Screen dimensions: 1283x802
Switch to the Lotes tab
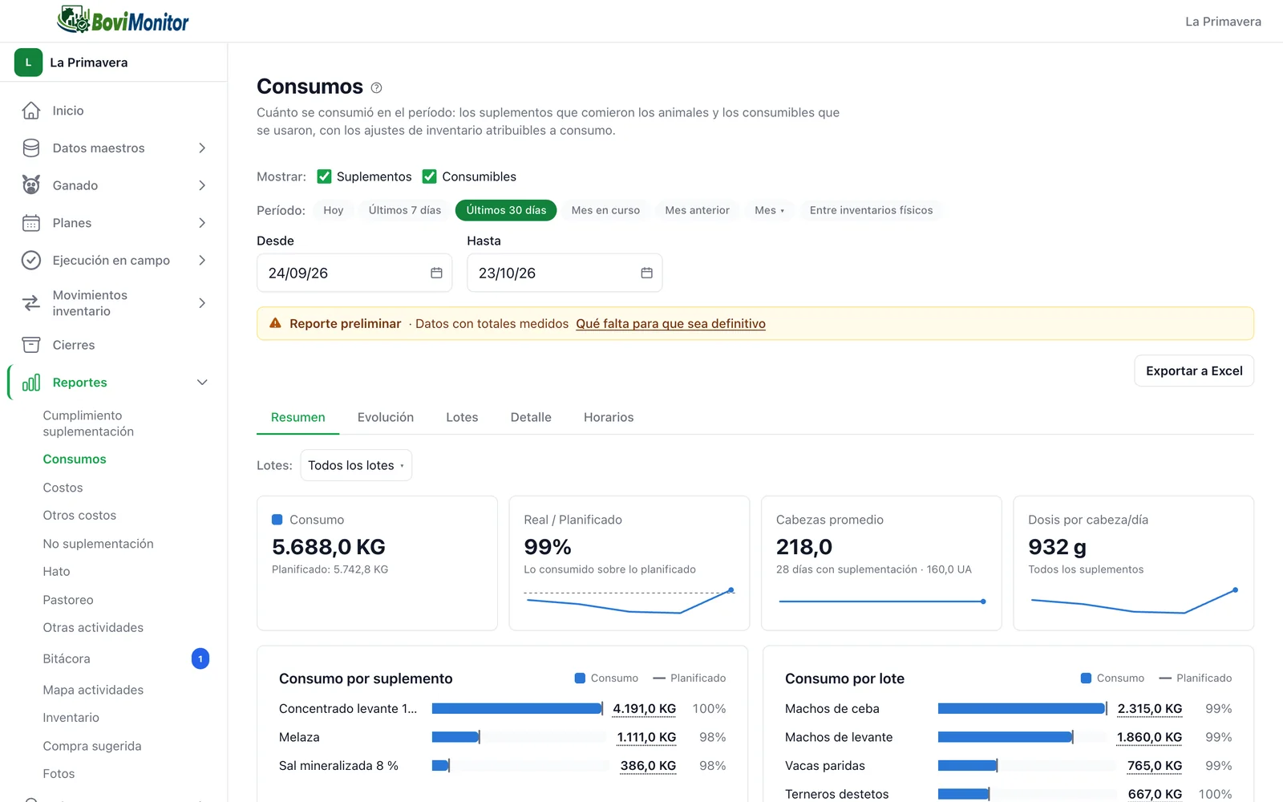point(462,417)
